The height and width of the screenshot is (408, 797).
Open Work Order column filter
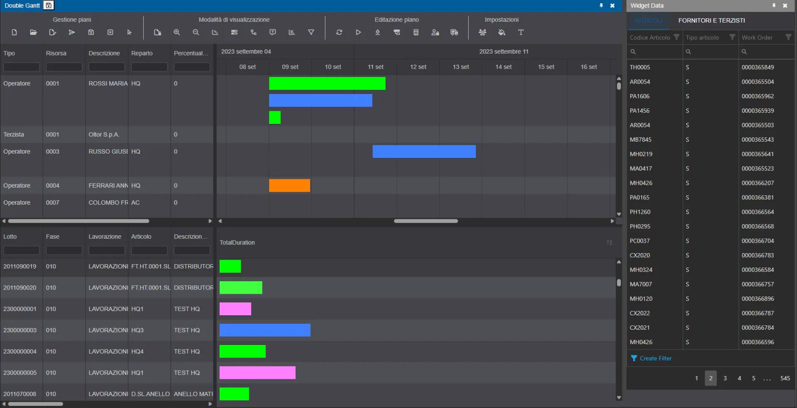[x=788, y=37]
